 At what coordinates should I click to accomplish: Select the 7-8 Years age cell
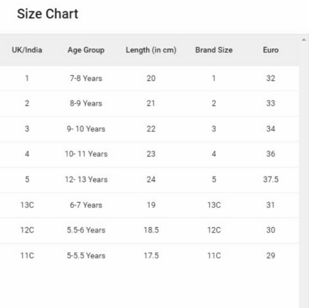pyautogui.click(x=86, y=78)
